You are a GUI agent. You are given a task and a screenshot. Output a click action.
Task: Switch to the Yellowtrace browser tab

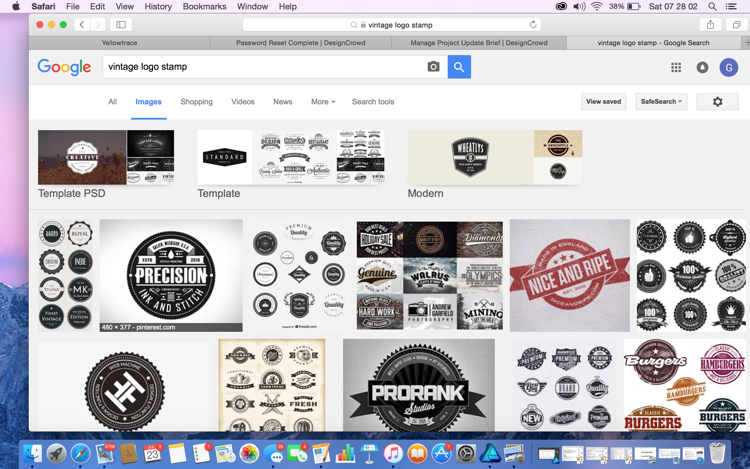pos(119,43)
